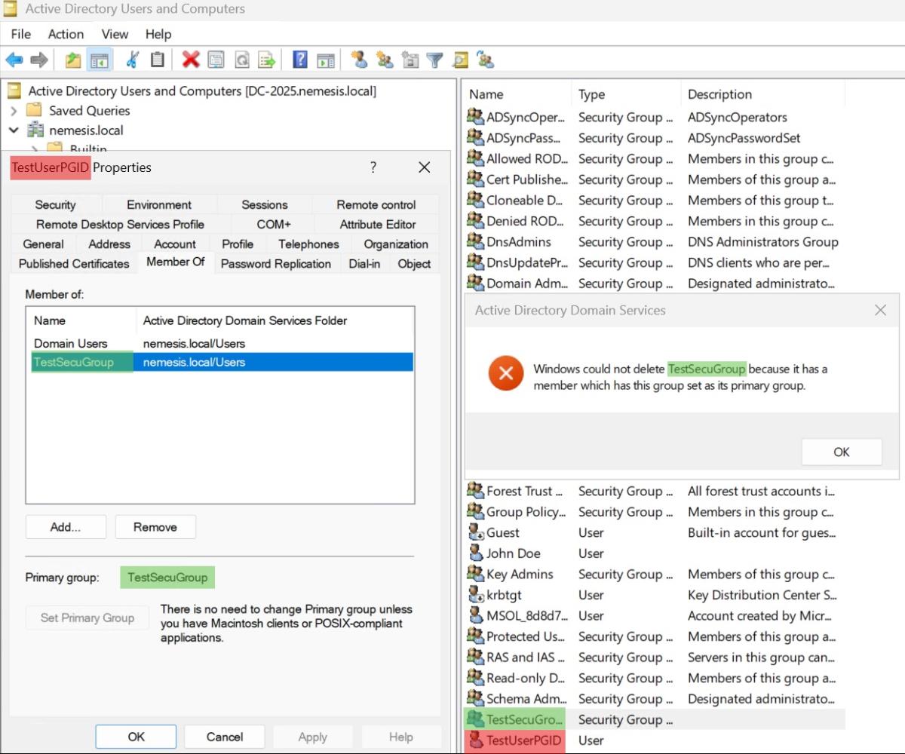
Task: Navigate back with the back arrow icon
Action: [14, 60]
